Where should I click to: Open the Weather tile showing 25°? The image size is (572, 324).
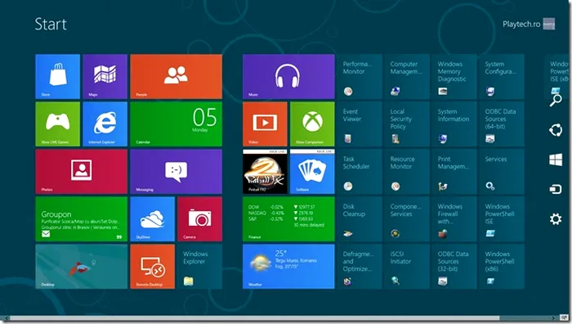[x=288, y=266]
